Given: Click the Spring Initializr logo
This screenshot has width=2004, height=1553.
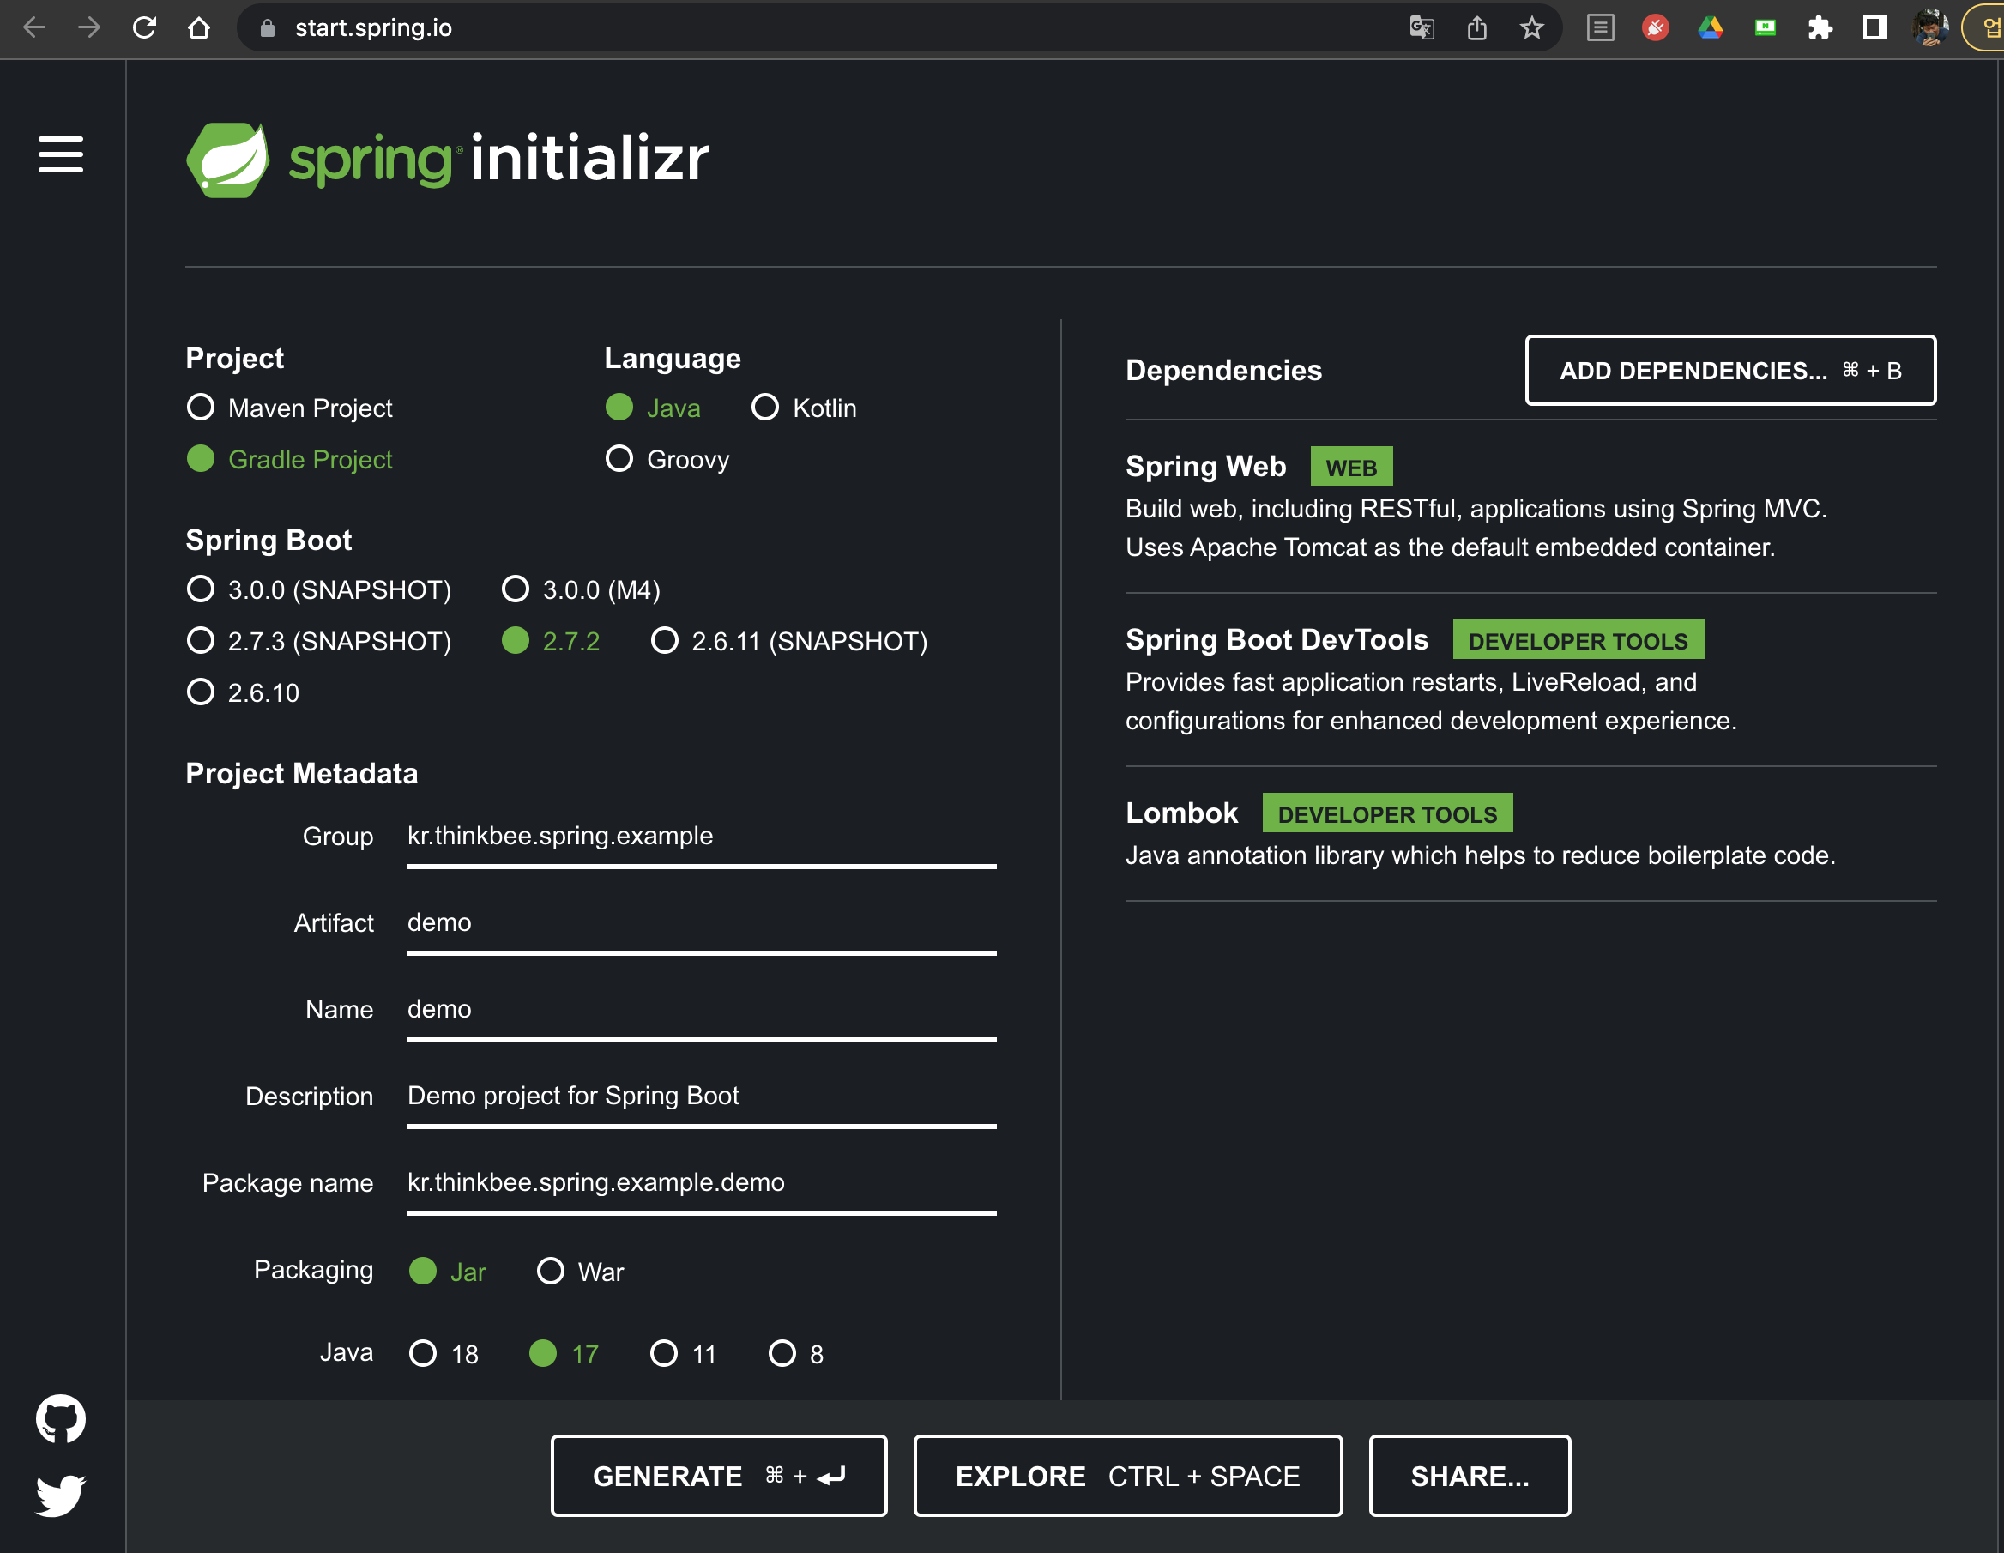Looking at the screenshot, I should pos(448,159).
